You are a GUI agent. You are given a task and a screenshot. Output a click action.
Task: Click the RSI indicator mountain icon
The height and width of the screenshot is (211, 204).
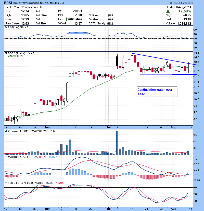pos(6,27)
